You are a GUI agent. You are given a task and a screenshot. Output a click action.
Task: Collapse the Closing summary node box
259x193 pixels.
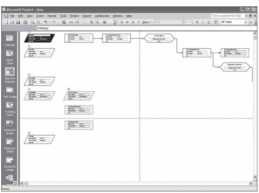point(29,133)
